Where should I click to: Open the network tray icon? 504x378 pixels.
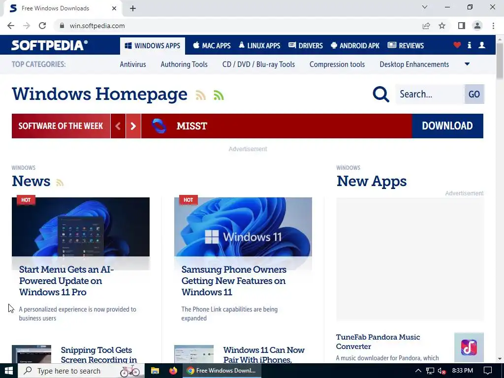coord(430,371)
